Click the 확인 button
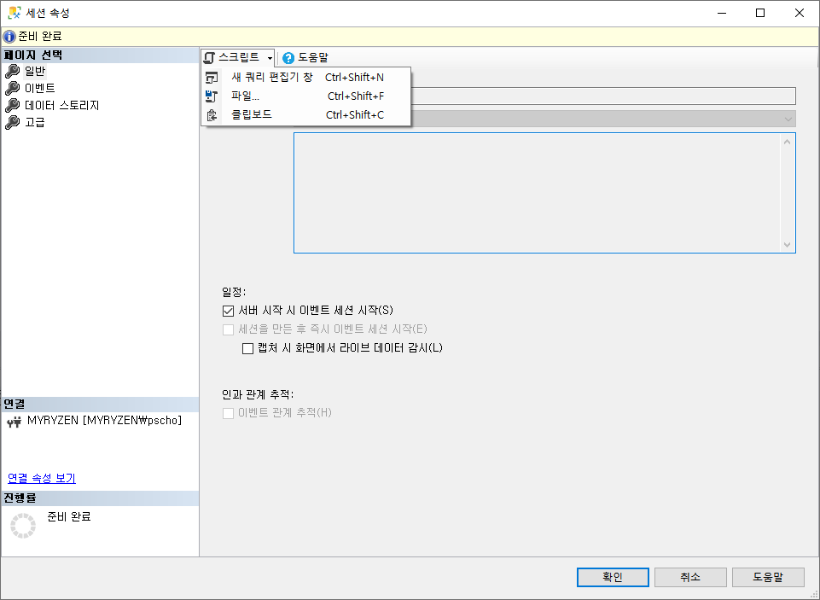The image size is (820, 600). pos(613,577)
